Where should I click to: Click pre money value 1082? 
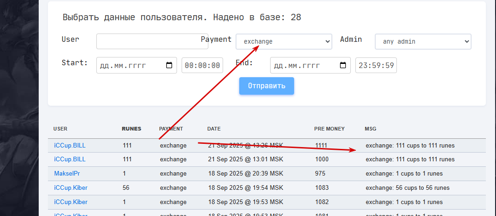pyautogui.click(x=322, y=202)
